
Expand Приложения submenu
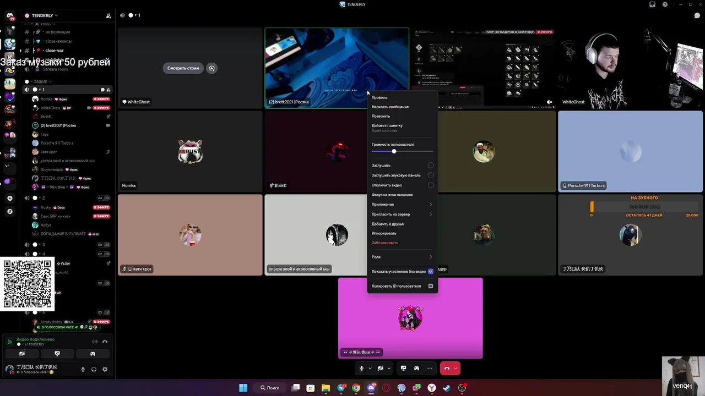tap(402, 205)
